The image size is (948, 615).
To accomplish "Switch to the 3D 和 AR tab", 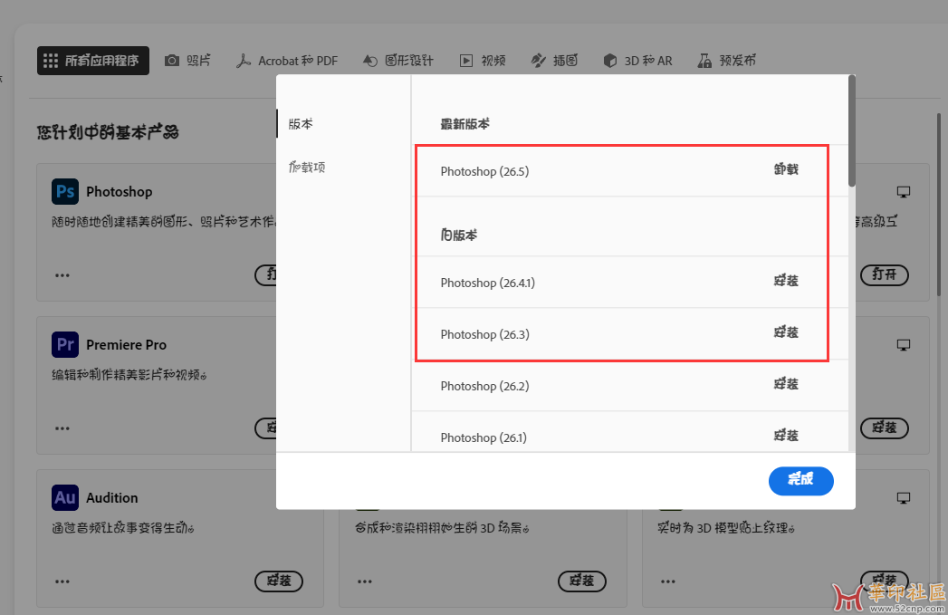I will click(637, 61).
